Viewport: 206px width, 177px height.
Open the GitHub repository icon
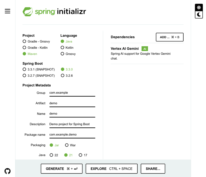pyautogui.click(x=8, y=171)
